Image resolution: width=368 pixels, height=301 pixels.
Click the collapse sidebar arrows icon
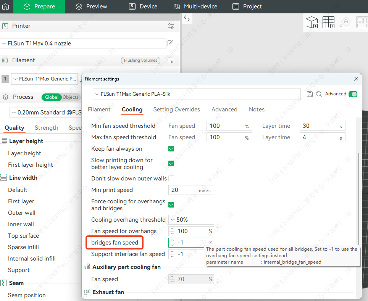(187, 18)
